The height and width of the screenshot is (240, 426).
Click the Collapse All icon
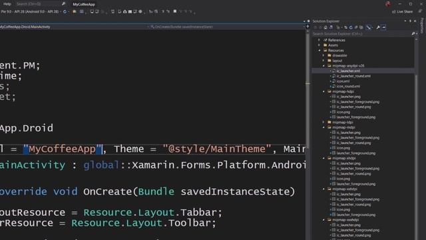pos(356,27)
